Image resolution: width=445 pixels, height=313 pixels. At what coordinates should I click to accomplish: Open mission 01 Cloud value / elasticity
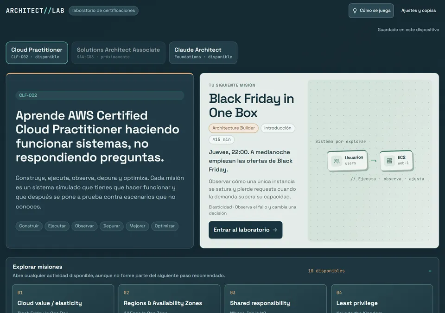(63, 299)
